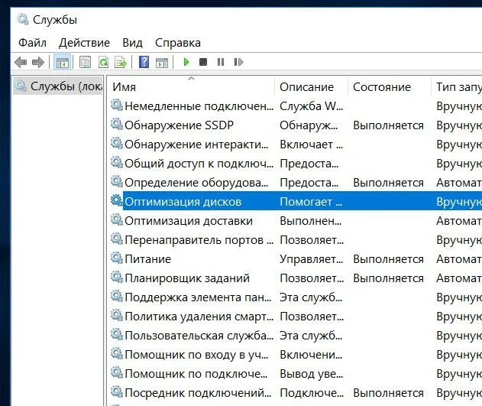Screen dimensions: 482x406
Task: Select Обнаружение интерактивных служб row
Action: (x=296, y=145)
